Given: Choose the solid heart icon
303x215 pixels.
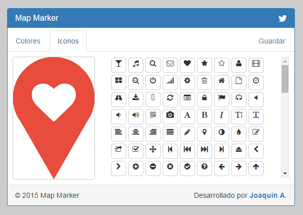Looking at the screenshot, I should click(187, 65).
